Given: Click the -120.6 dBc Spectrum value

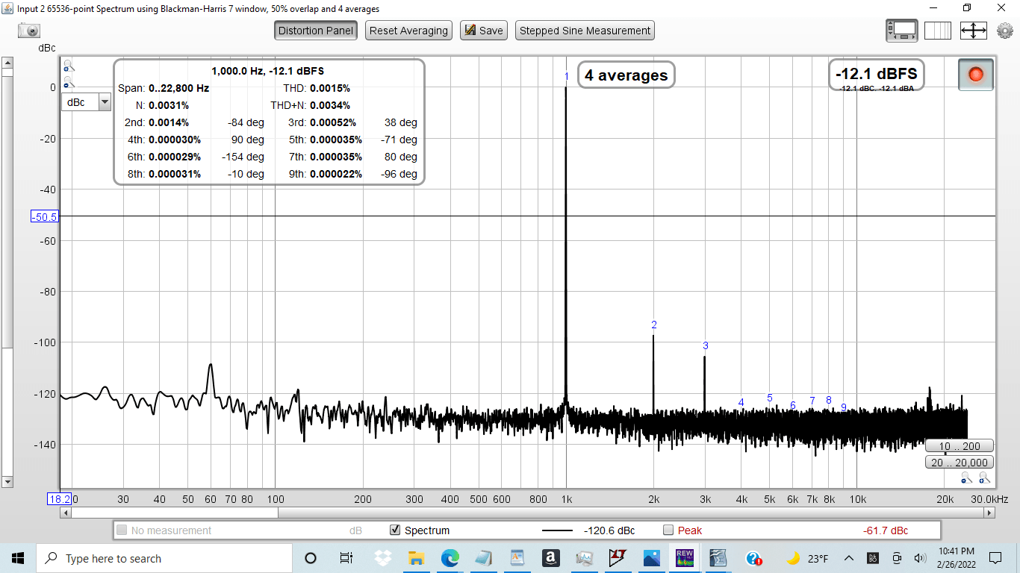Looking at the screenshot, I should pos(609,530).
